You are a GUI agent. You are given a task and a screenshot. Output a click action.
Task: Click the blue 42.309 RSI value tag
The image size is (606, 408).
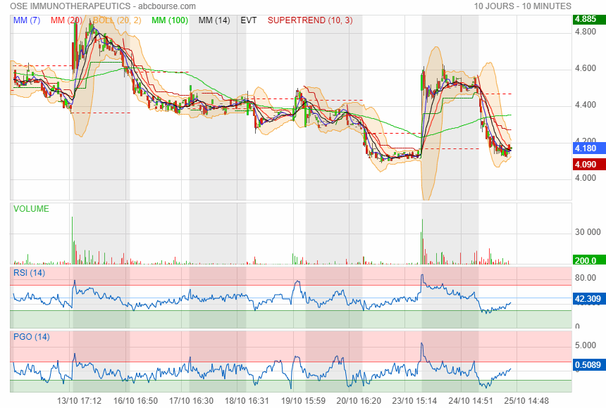pos(589,299)
